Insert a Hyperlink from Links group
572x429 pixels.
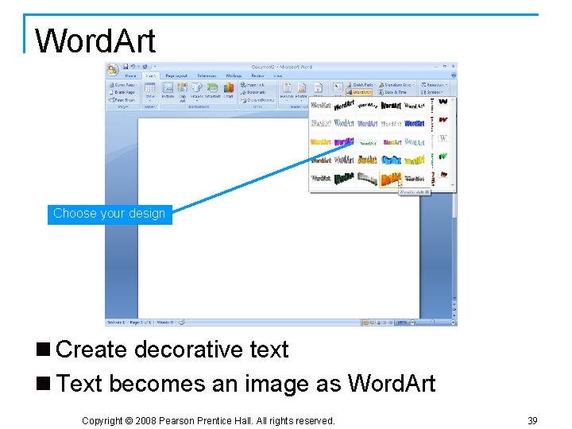tap(253, 85)
